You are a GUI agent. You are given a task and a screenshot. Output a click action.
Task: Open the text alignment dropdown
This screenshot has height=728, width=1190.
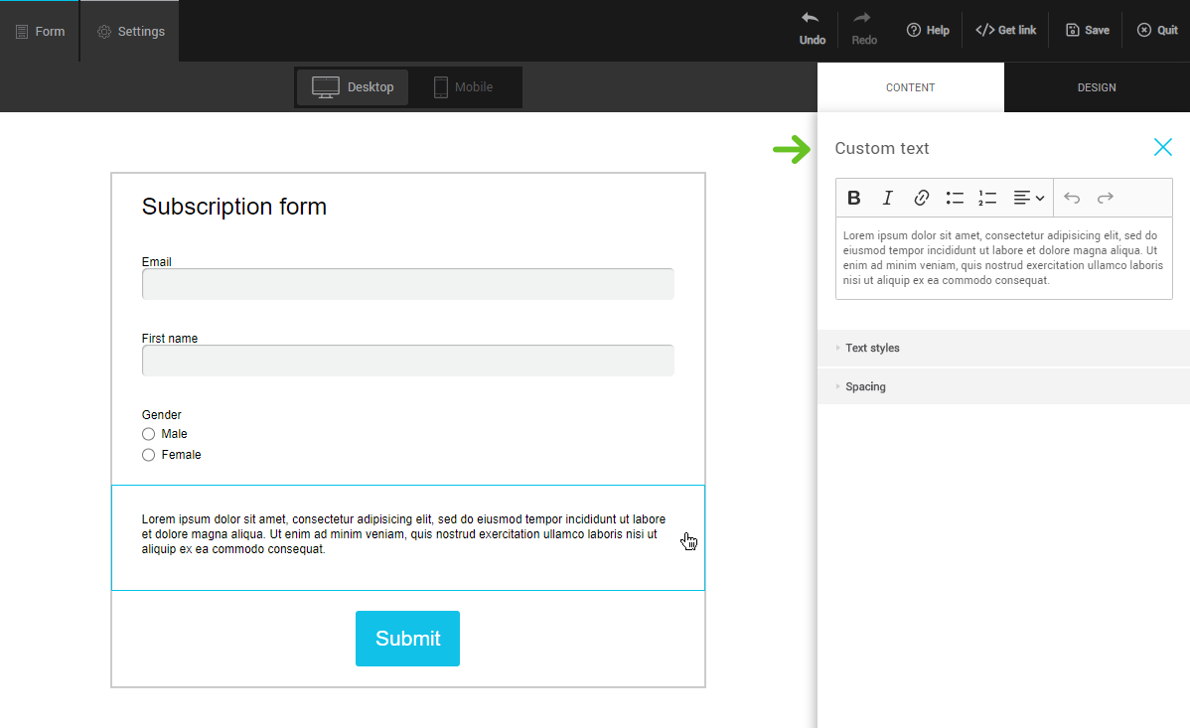click(x=1028, y=198)
